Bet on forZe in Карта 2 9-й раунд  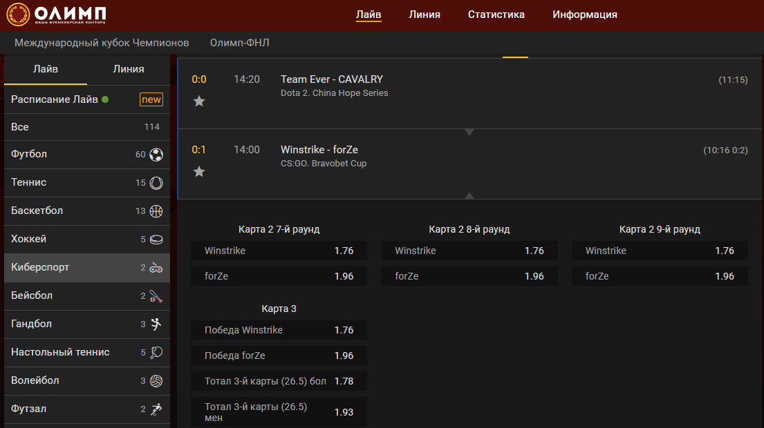(x=660, y=275)
